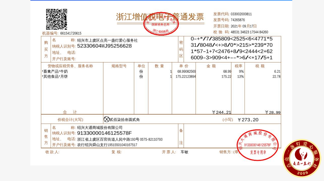Select the capitalized total 贰佰柒拾叁圆贰角
This screenshot has width=324, height=181.
(125, 120)
